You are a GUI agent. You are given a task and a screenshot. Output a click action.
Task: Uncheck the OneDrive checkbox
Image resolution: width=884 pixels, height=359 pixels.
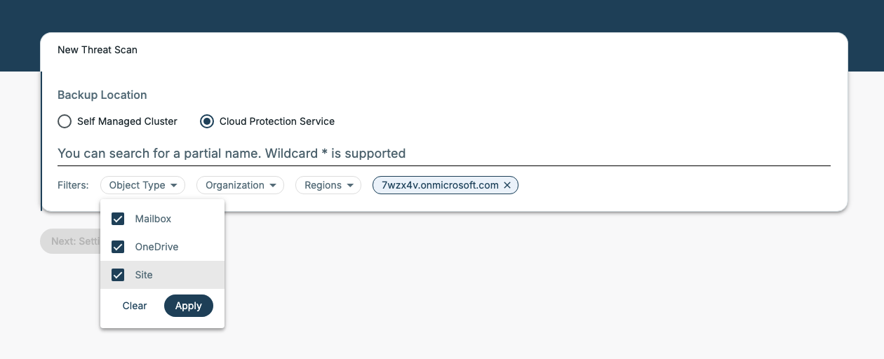pyautogui.click(x=118, y=247)
